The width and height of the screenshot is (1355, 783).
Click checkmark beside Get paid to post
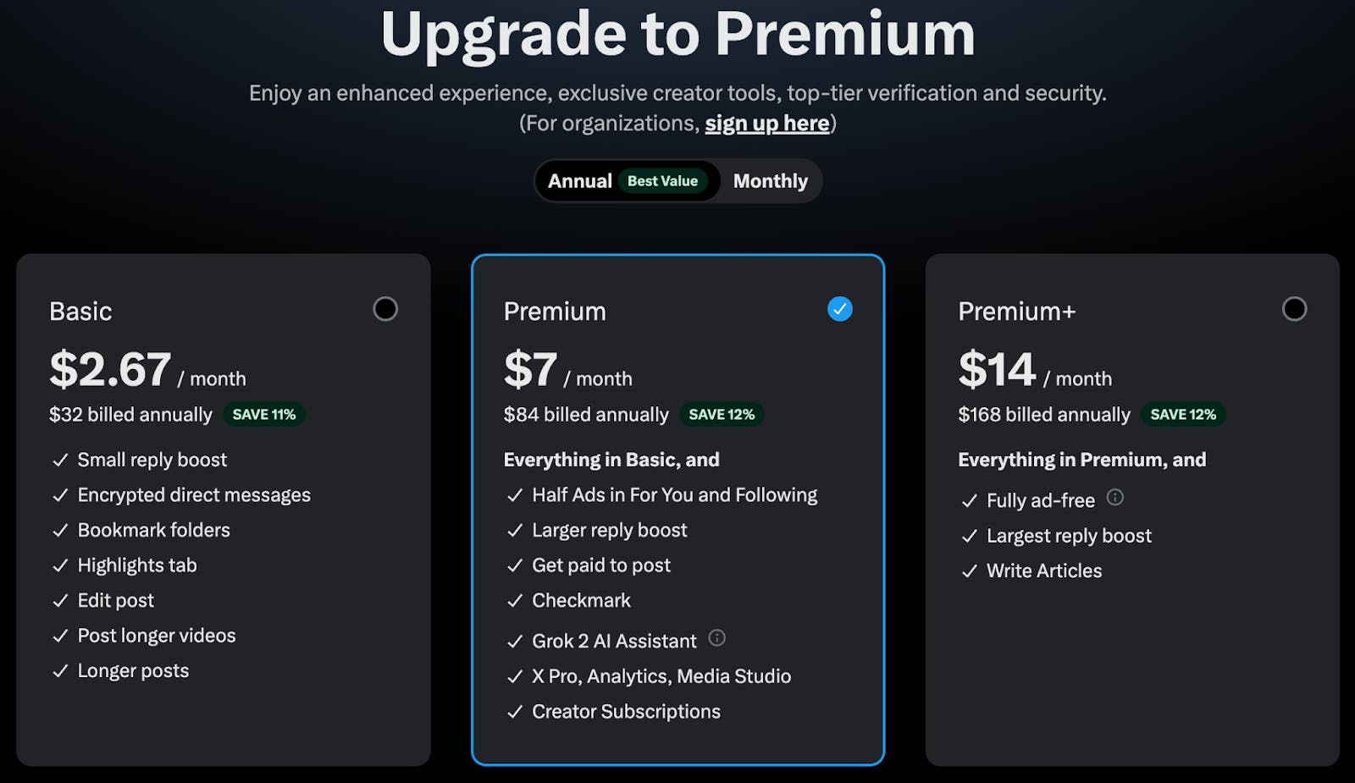click(x=514, y=565)
